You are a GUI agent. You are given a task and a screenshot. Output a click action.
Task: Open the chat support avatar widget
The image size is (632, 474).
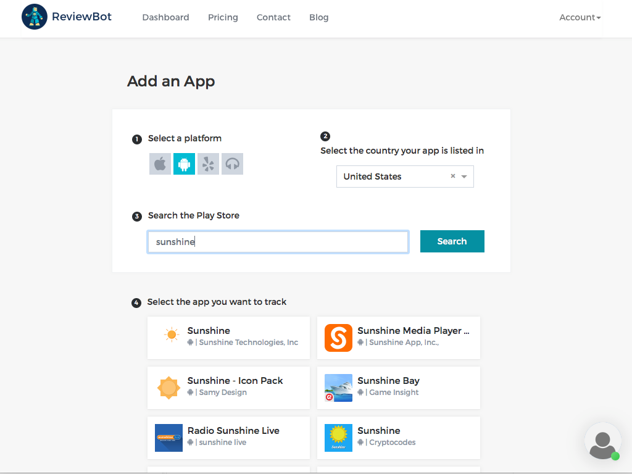click(x=603, y=441)
